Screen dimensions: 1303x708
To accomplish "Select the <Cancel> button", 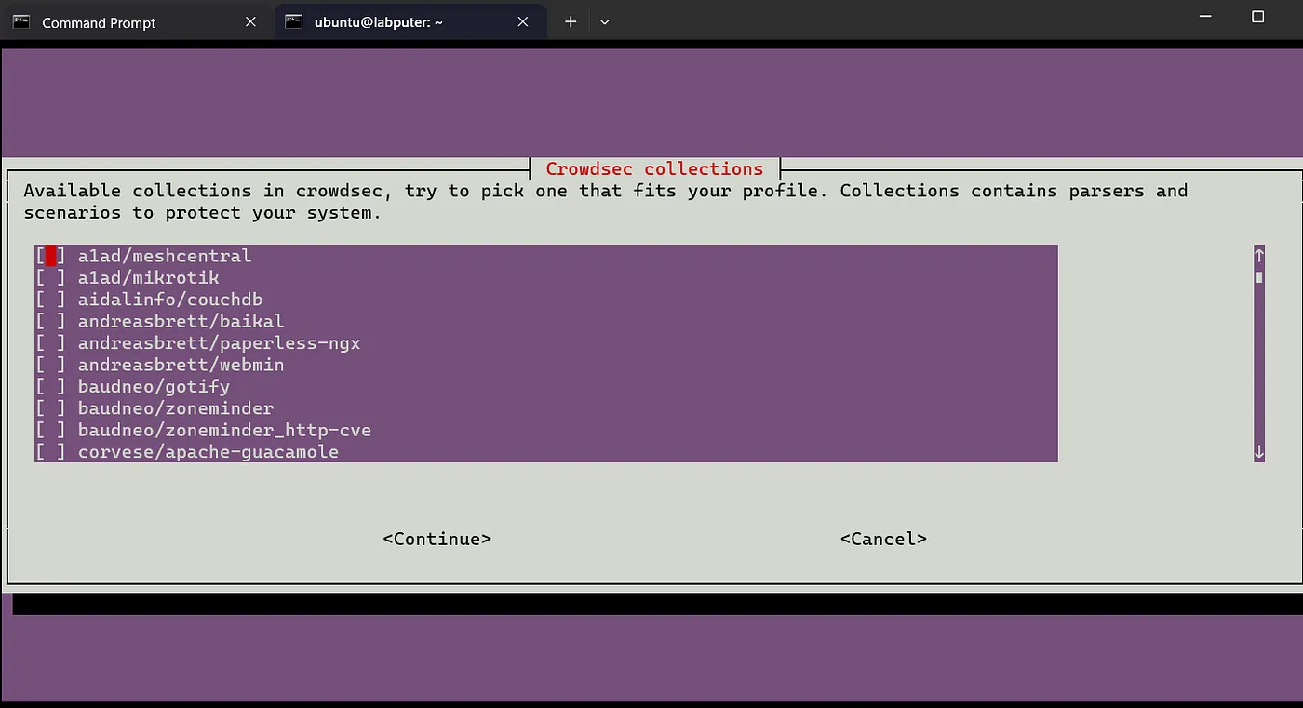I will tap(883, 539).
